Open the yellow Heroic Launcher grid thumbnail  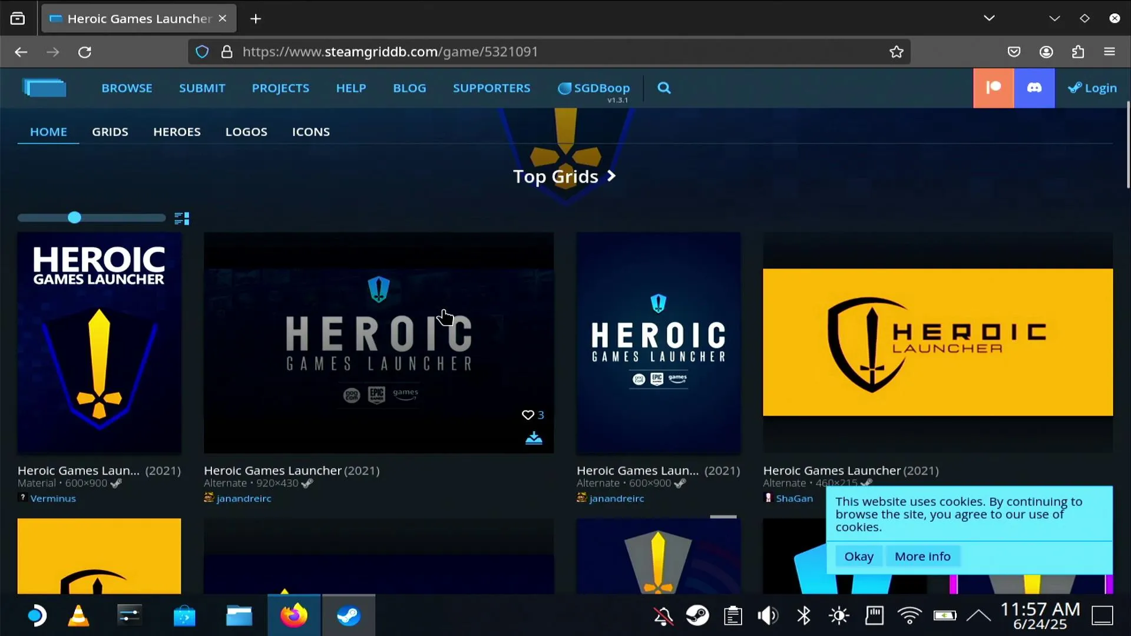(938, 342)
